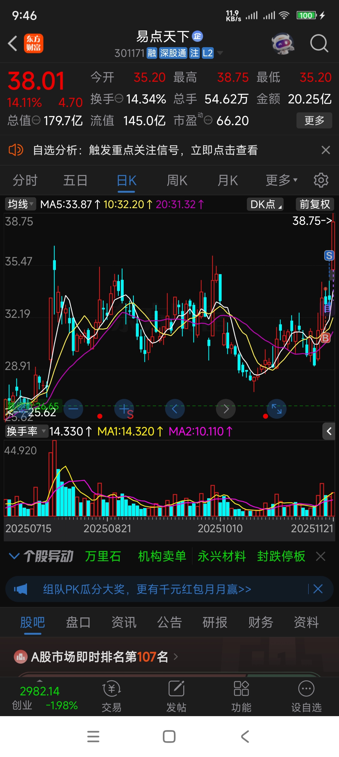Open the 资讯 tab
The height and width of the screenshot is (757, 339).
124,622
